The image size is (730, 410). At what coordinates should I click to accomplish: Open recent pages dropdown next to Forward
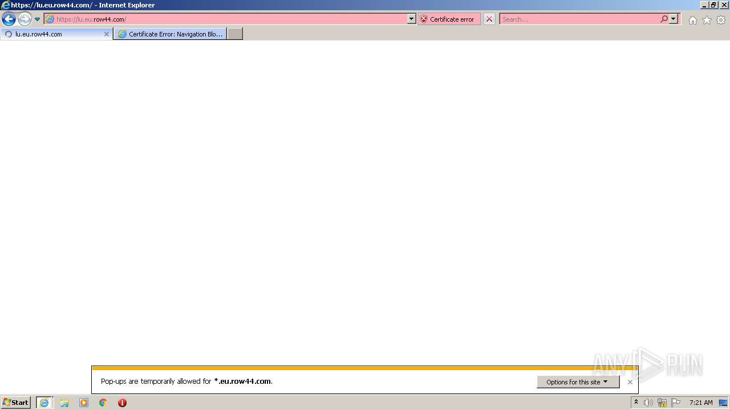[37, 19]
